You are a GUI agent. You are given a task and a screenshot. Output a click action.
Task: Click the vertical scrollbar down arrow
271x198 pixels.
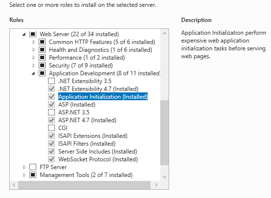coord(164,177)
